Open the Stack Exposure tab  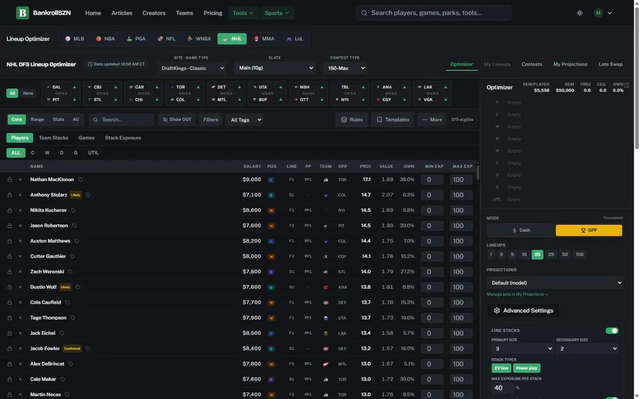(123, 138)
